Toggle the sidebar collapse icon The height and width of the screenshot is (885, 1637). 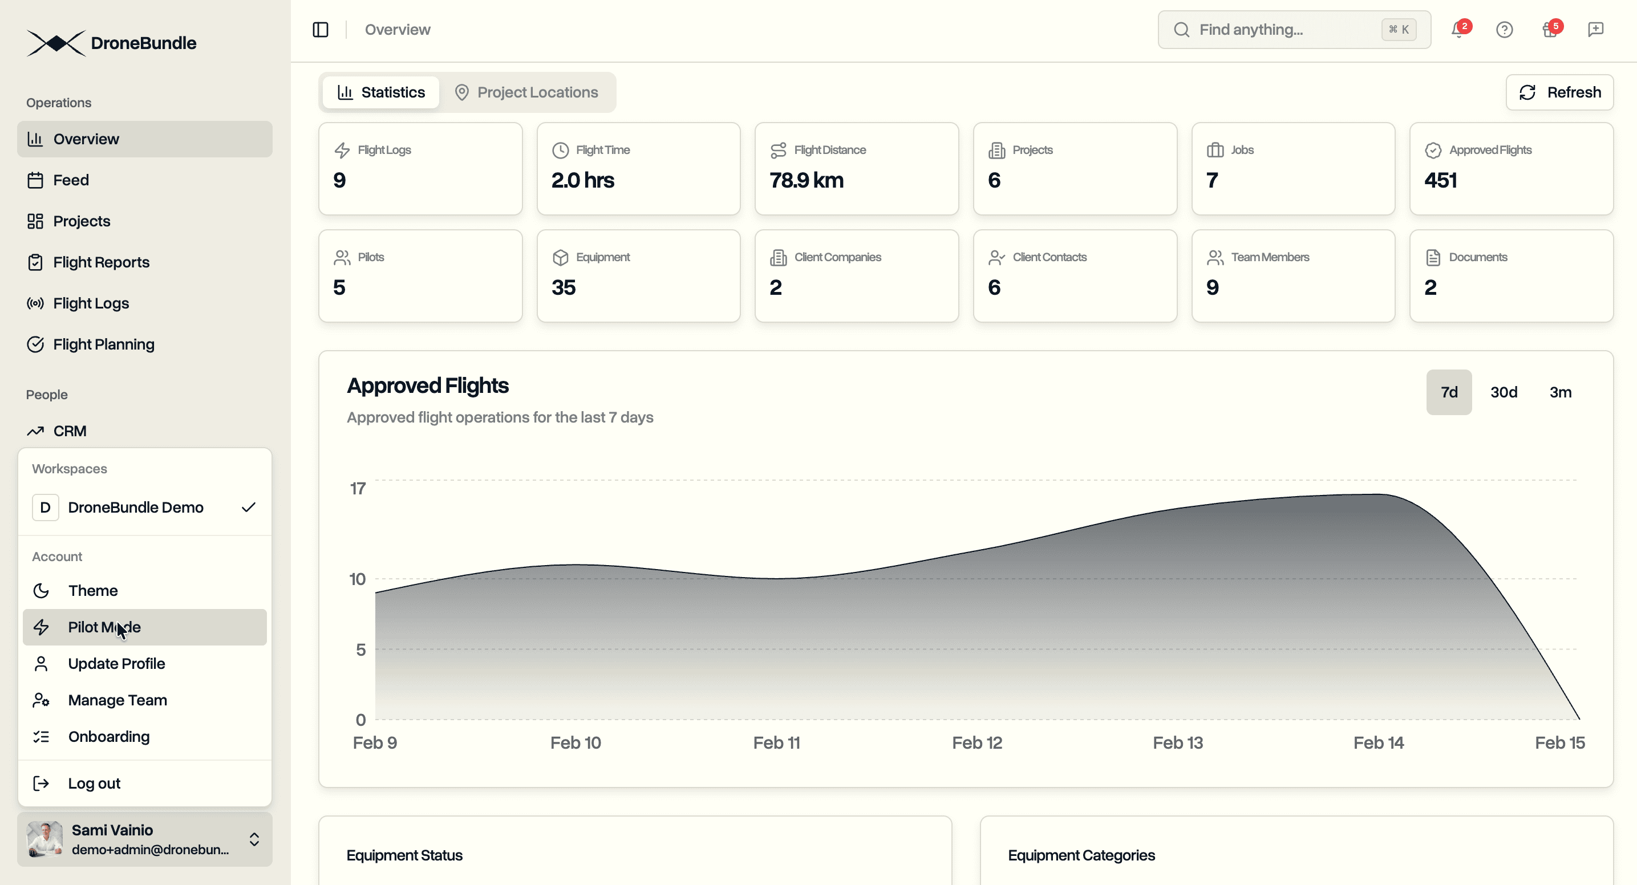coord(321,29)
